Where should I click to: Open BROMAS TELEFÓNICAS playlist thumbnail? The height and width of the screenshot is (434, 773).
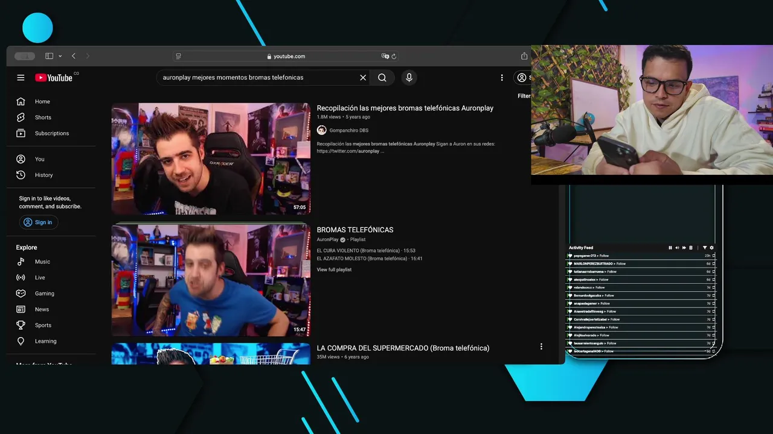(211, 280)
